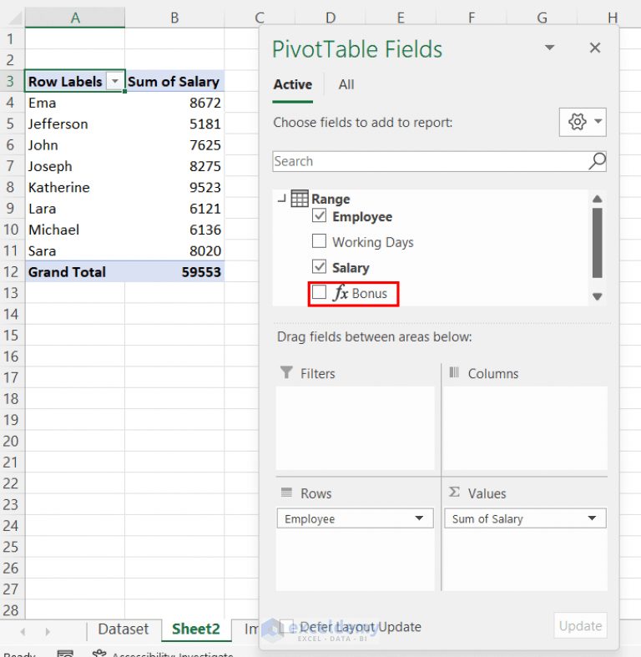Open the Sum of Salary dropdown in Values
This screenshot has width=641, height=657.
pyautogui.click(x=592, y=518)
